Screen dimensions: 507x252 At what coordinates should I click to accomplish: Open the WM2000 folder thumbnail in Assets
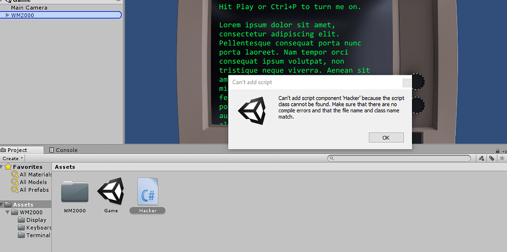click(74, 191)
